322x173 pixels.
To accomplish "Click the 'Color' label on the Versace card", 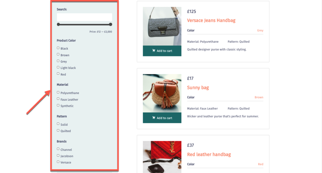I will pos(191,31).
